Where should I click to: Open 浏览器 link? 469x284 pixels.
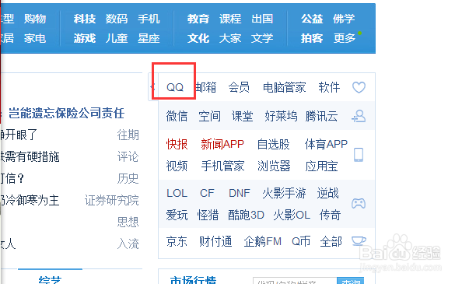point(274,166)
